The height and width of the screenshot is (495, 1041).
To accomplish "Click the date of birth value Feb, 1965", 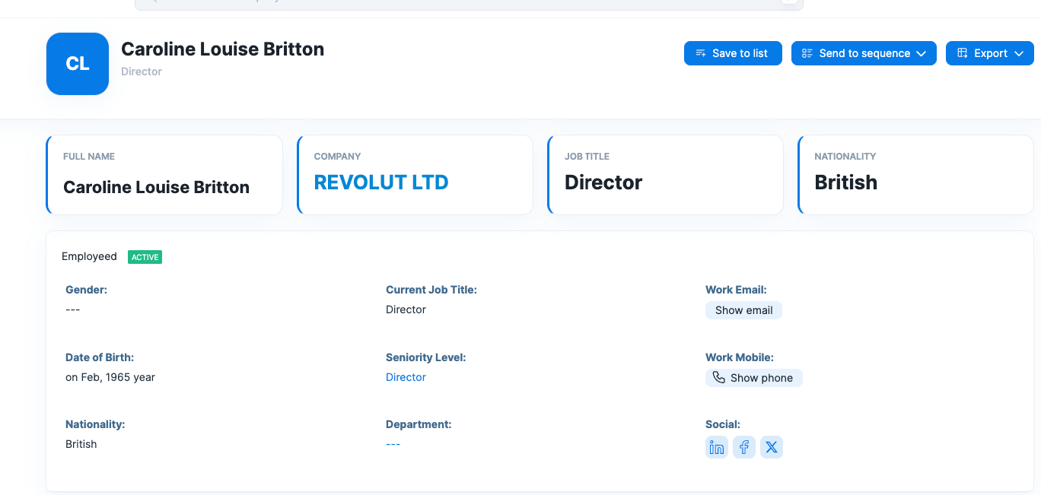I will point(110,377).
